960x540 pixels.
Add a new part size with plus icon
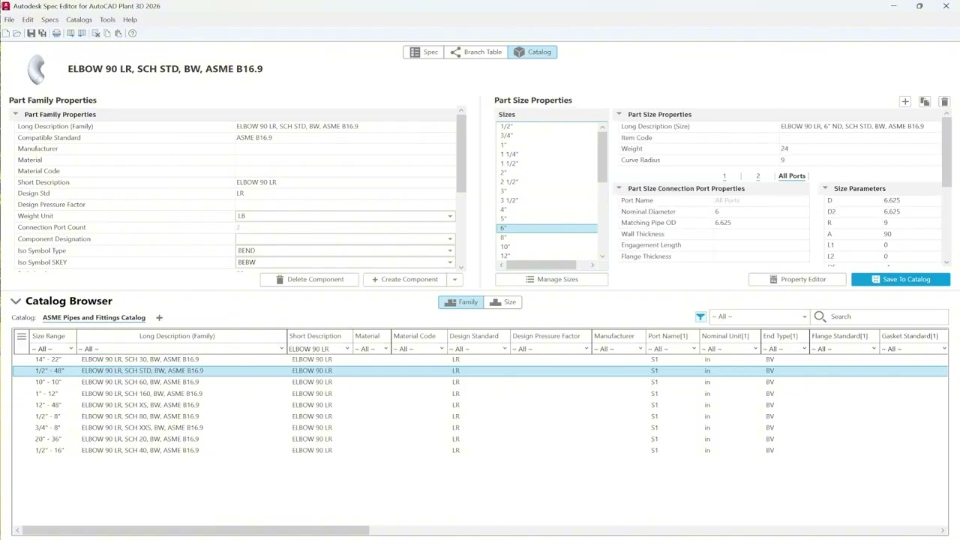pos(905,101)
